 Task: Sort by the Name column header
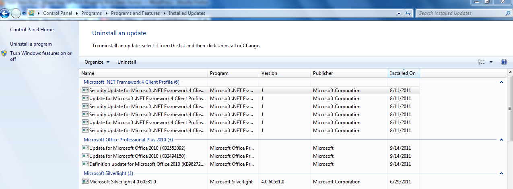[144, 73]
